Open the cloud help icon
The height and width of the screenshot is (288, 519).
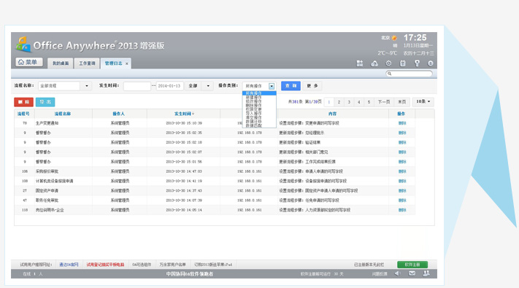374,63
